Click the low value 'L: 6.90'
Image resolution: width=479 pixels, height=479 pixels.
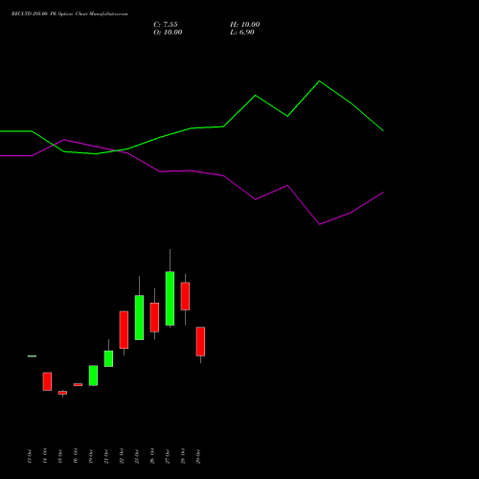(x=242, y=33)
